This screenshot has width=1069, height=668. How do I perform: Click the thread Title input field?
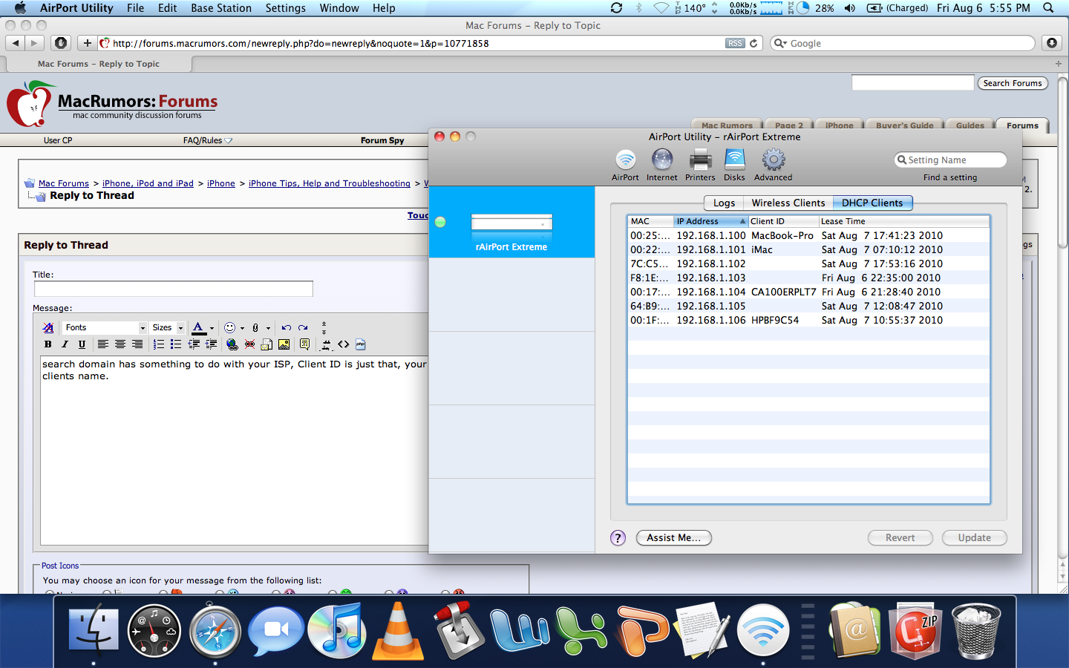pos(173,289)
